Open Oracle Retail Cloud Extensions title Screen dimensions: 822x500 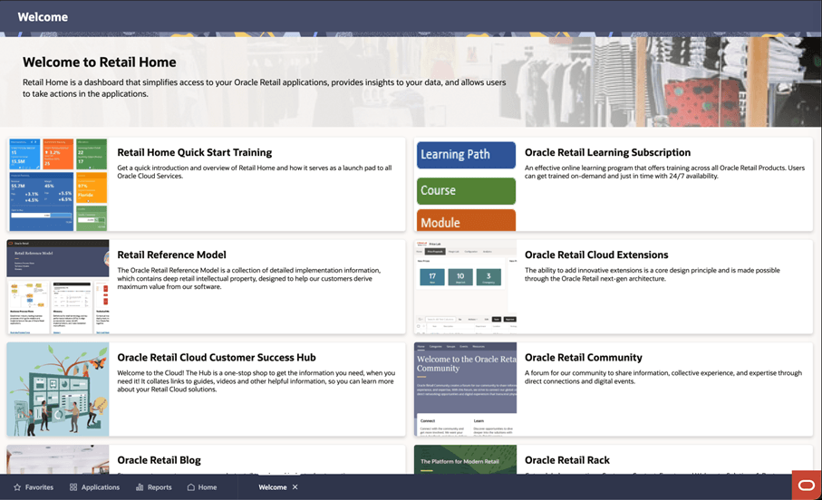596,255
